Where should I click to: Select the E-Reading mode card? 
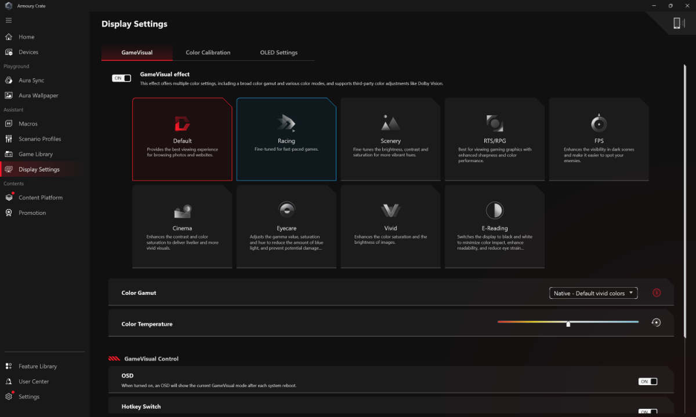[495, 227]
